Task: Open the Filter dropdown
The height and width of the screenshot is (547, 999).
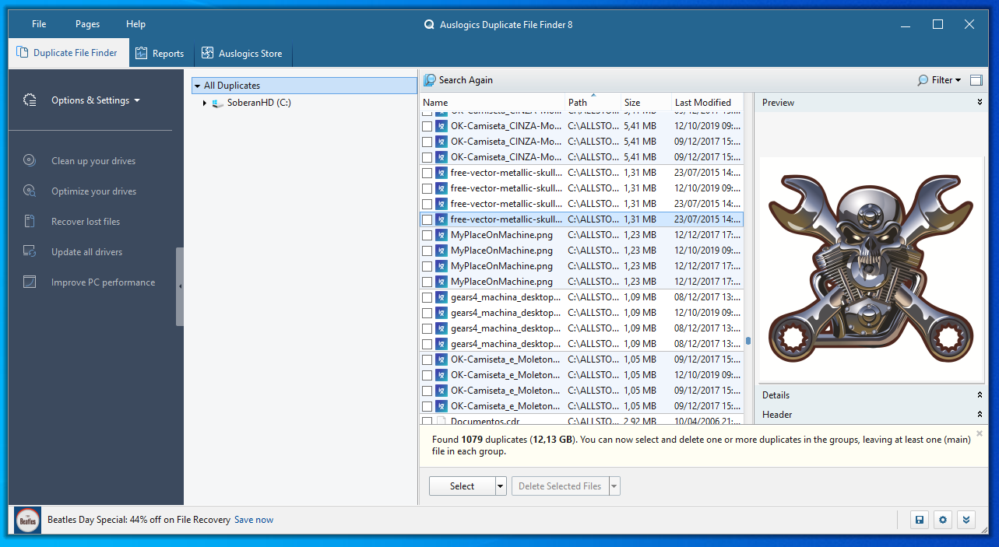Action: (939, 80)
